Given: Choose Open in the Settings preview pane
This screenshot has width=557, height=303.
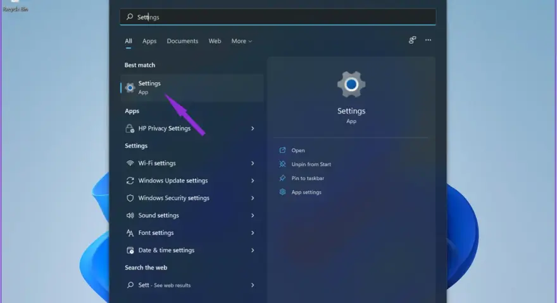Looking at the screenshot, I should (x=298, y=150).
